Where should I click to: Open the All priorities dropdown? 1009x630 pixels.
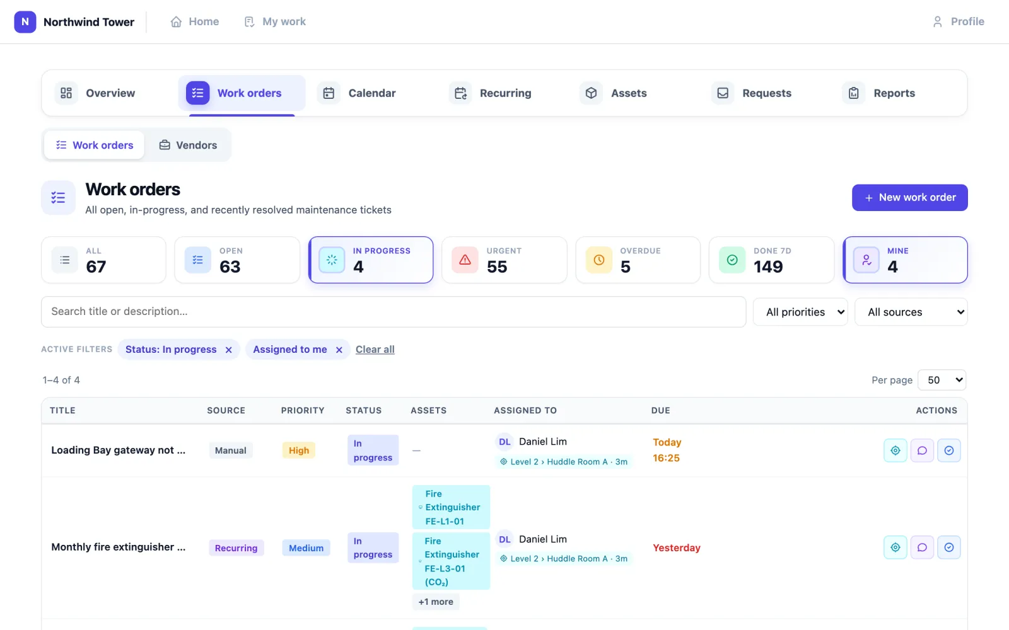[x=800, y=312]
